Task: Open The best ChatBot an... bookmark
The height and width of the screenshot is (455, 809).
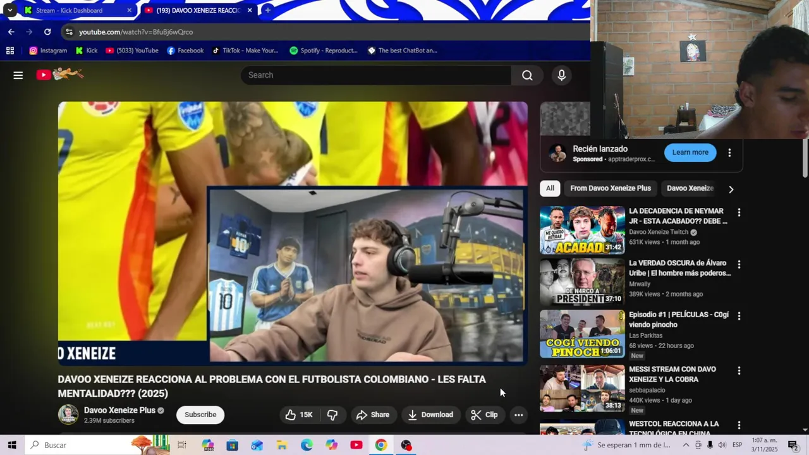Action: click(x=403, y=51)
